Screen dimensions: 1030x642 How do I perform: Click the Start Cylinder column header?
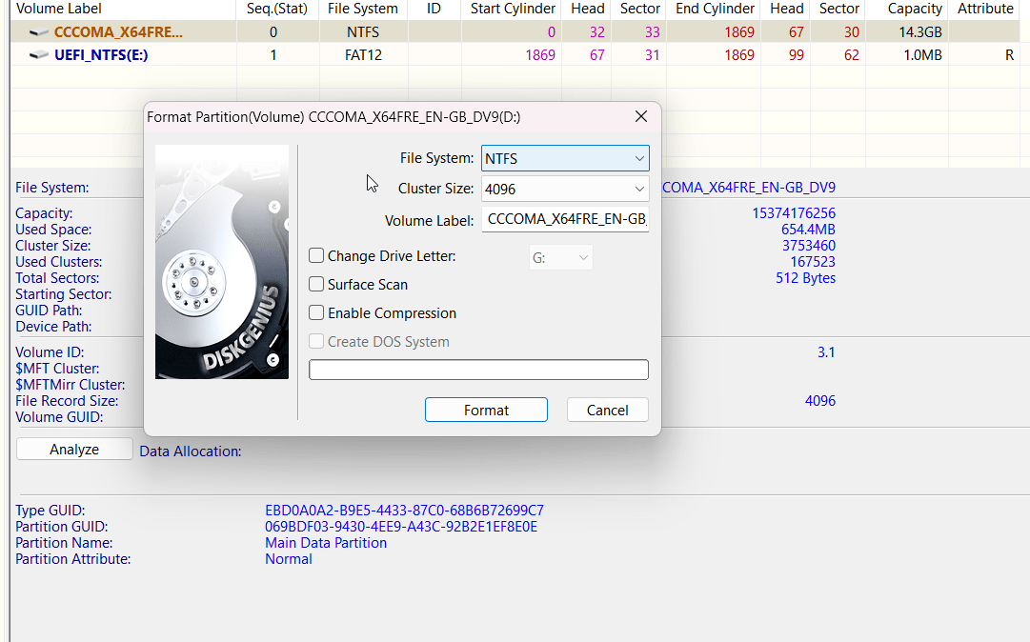click(513, 9)
